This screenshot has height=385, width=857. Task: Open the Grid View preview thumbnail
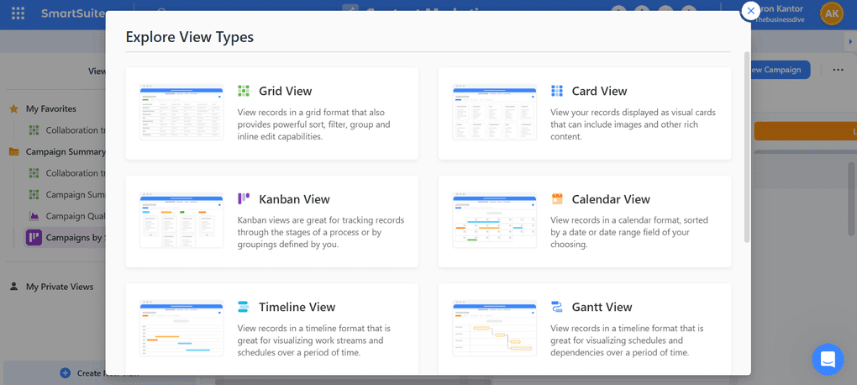(181, 112)
